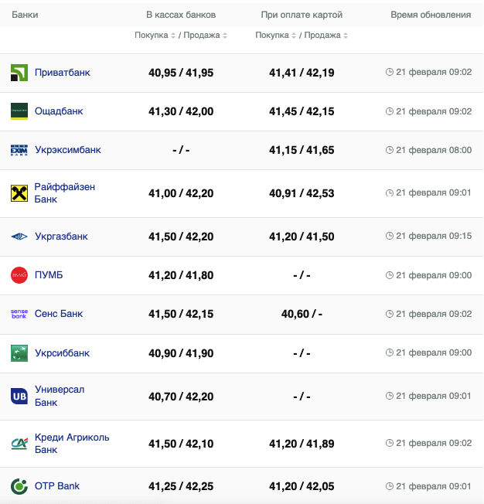Click the Креди Агриколь Банк logo
The image size is (484, 504).
(19, 443)
